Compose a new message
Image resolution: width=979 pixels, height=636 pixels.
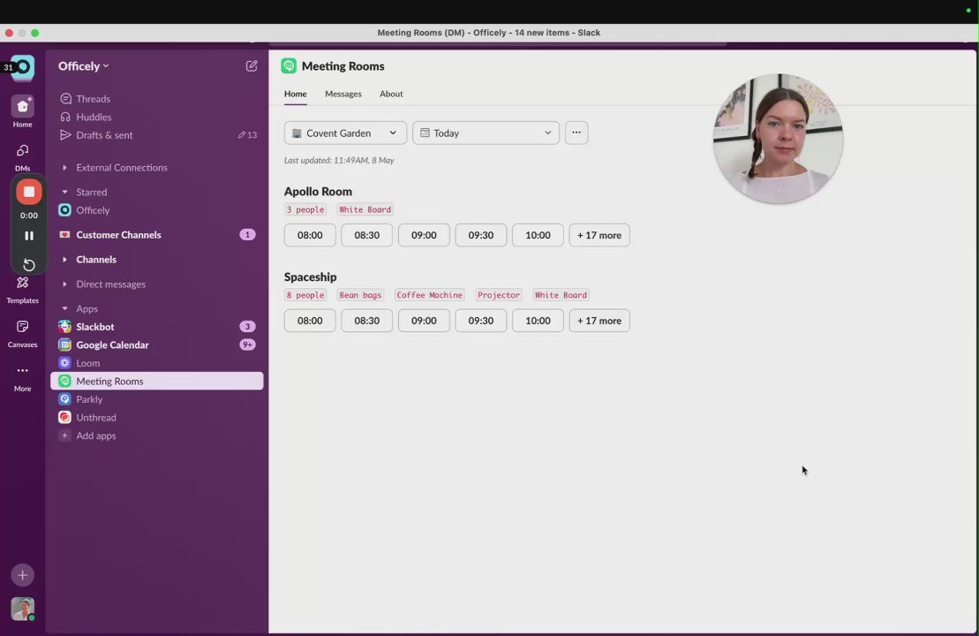tap(252, 65)
